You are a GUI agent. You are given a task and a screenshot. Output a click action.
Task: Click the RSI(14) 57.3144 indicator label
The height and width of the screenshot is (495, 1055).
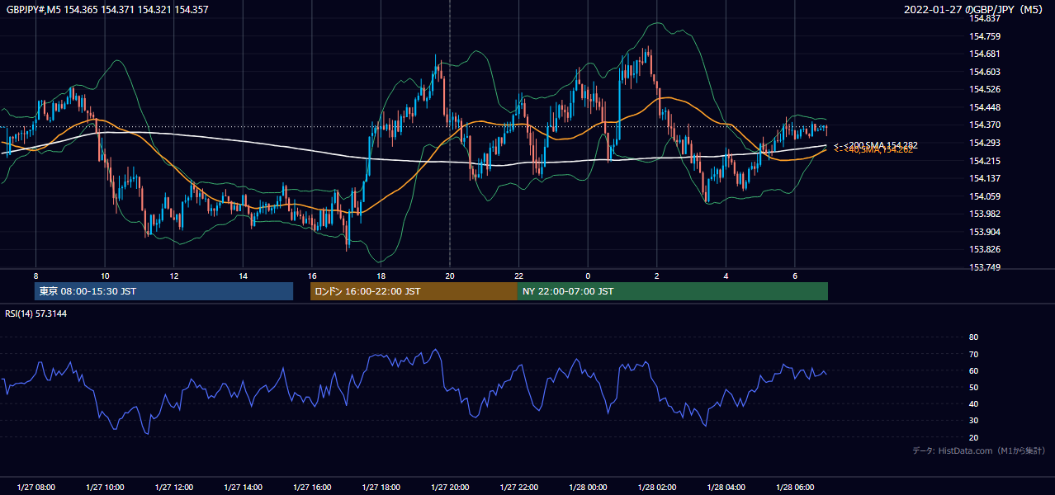37,313
